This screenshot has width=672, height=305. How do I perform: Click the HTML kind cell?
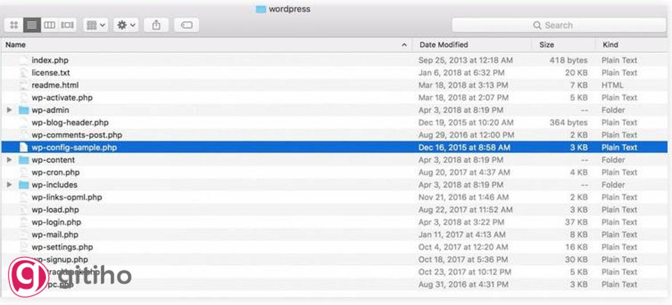tap(613, 85)
